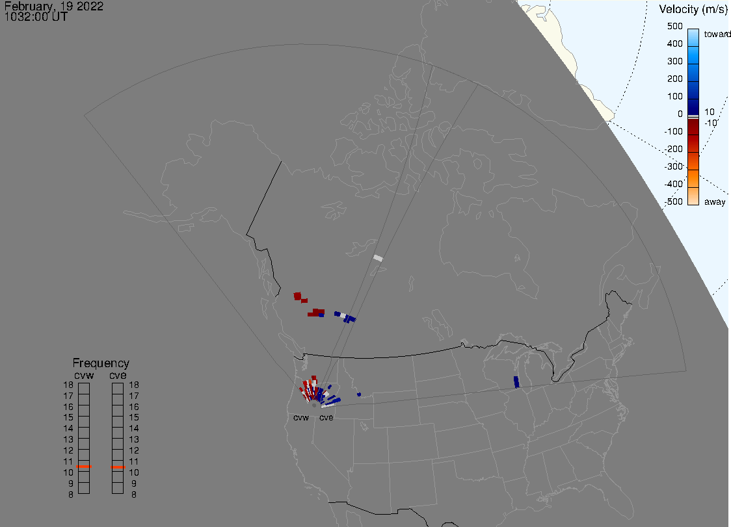Click the Velocity (m/s) legend title
The width and height of the screenshot is (731, 527).
tap(693, 9)
